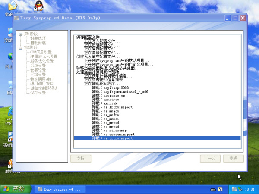Click the 完成 button

coord(234,159)
